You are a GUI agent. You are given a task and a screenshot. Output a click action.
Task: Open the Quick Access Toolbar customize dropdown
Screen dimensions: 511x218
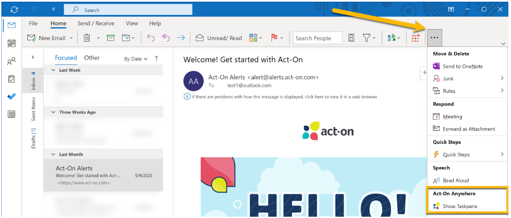pyautogui.click(x=54, y=10)
